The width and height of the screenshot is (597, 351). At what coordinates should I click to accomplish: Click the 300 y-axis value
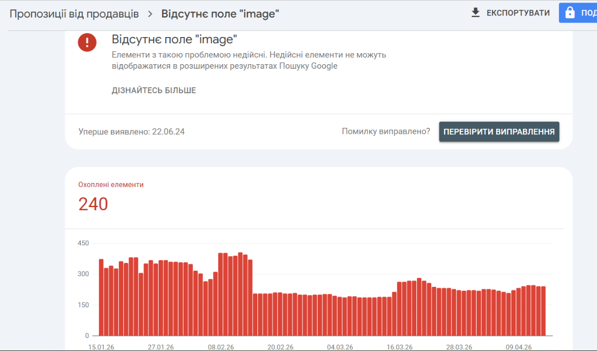[83, 274]
